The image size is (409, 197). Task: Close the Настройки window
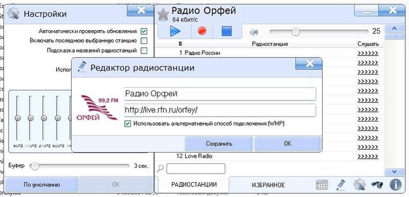click(x=141, y=10)
